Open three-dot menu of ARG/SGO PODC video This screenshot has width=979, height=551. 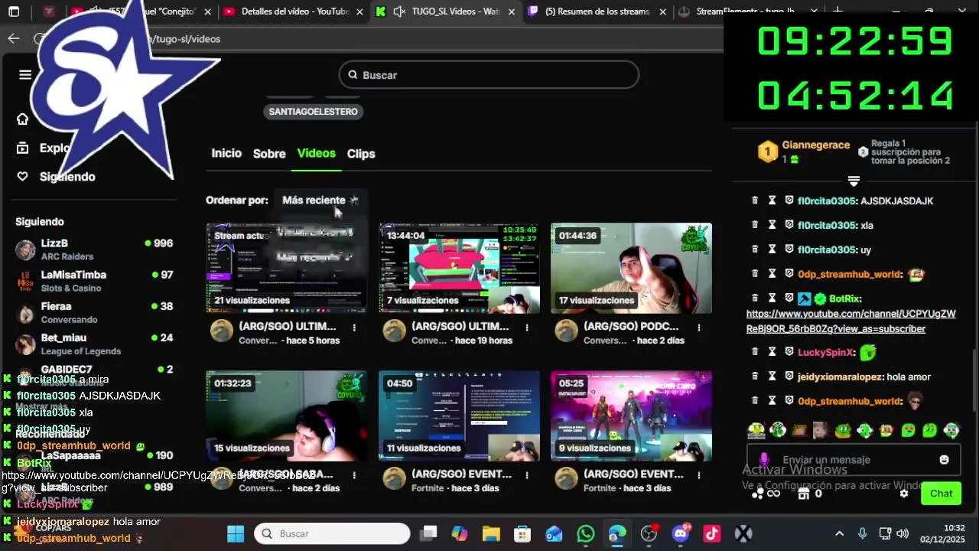tap(699, 327)
